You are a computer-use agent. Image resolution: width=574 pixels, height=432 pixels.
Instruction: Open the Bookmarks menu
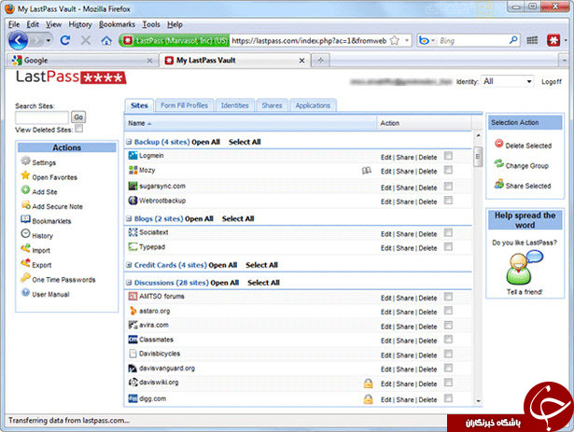[117, 24]
